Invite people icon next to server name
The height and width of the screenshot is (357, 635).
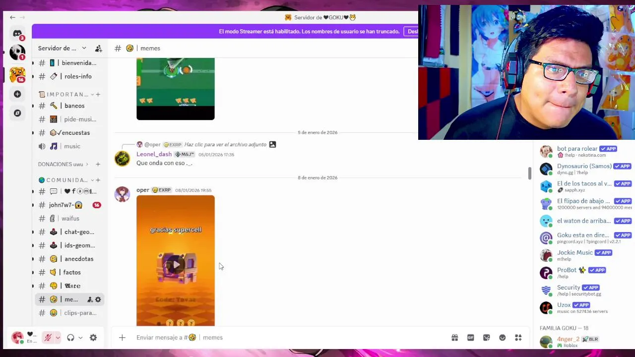(x=98, y=48)
